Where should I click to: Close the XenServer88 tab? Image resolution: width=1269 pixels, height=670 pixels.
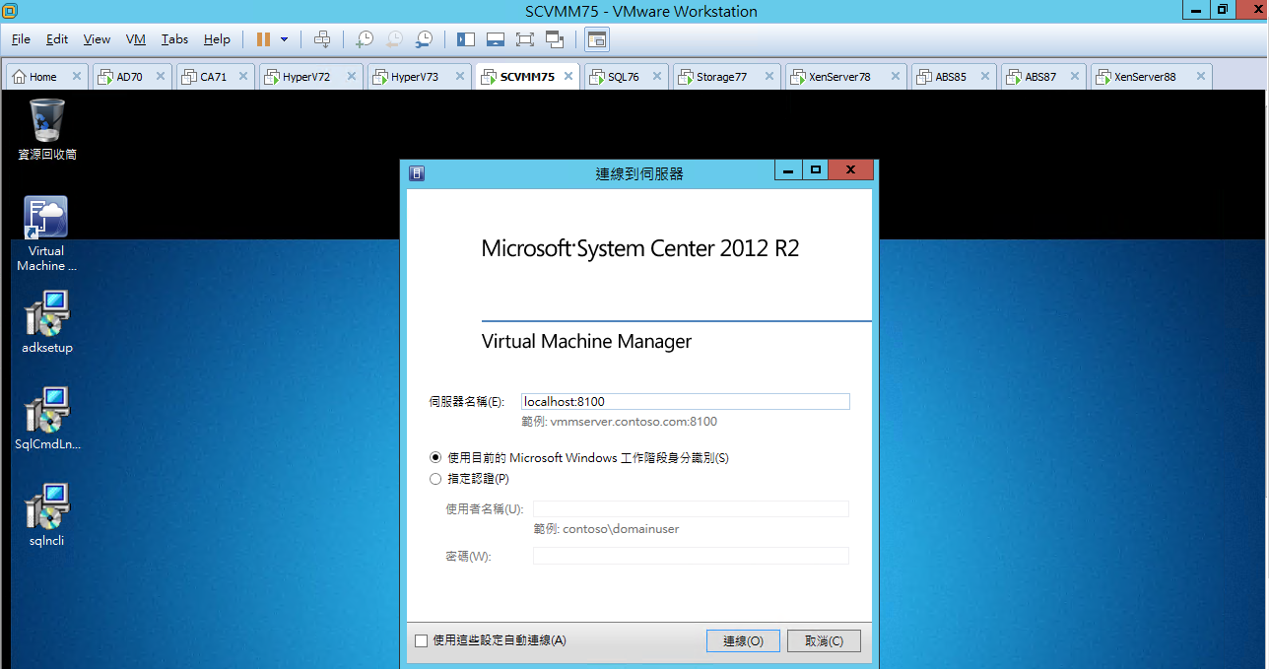point(1200,77)
